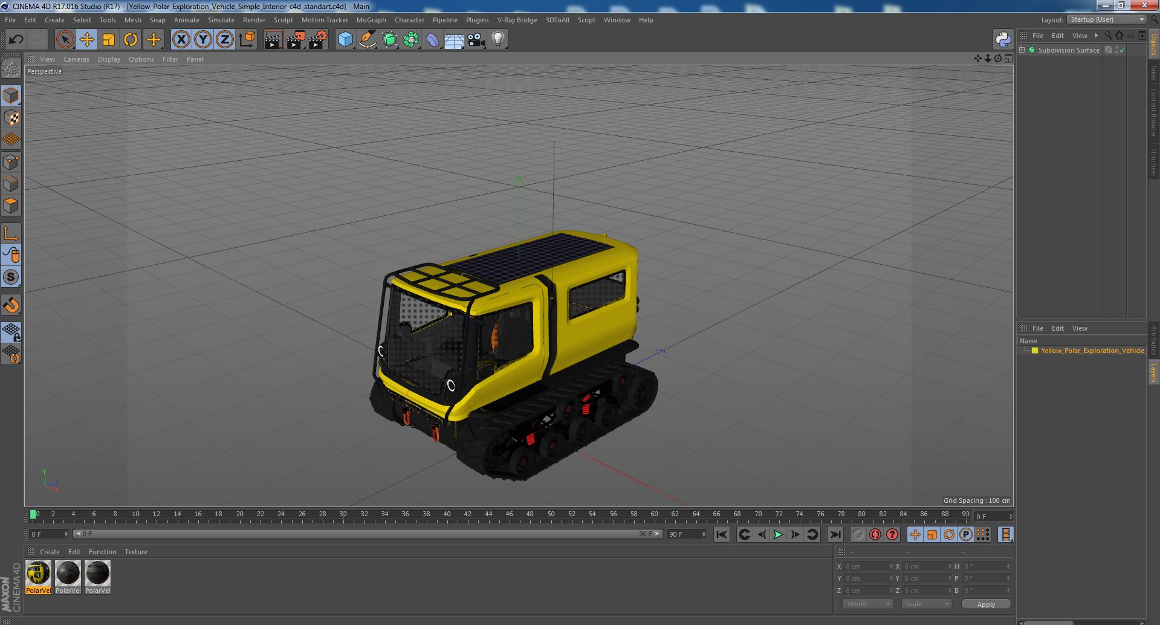Open the V-Ray Bridge menu
Viewport: 1160px width, 625px height.
(x=517, y=20)
